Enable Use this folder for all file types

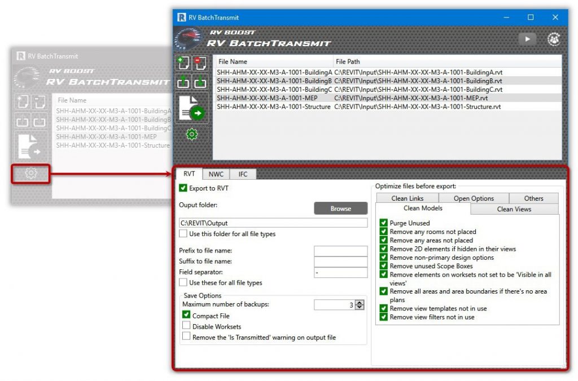click(183, 233)
